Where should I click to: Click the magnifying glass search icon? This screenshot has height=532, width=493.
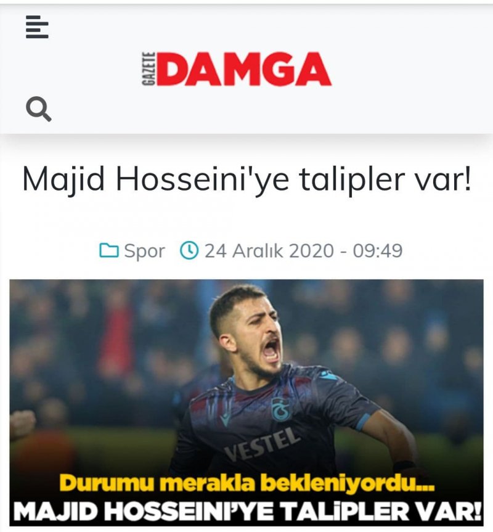[39, 109]
